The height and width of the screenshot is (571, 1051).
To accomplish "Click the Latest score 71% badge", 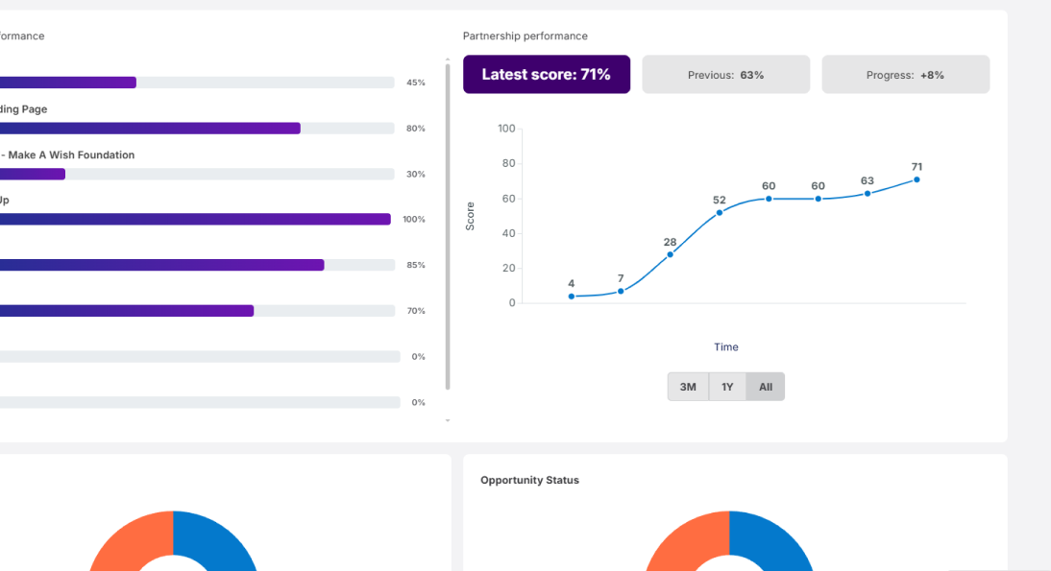I will click(x=546, y=74).
